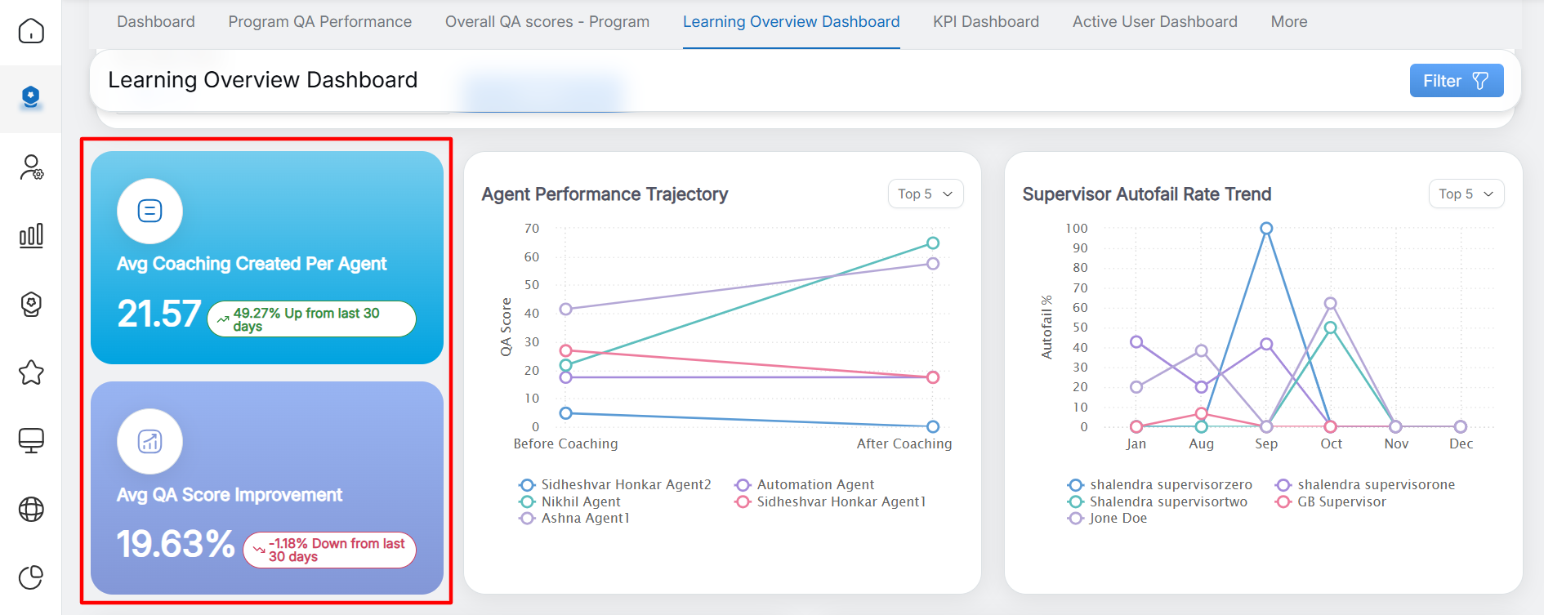Expand Top 5 dropdown for Agent Performance

[925, 194]
